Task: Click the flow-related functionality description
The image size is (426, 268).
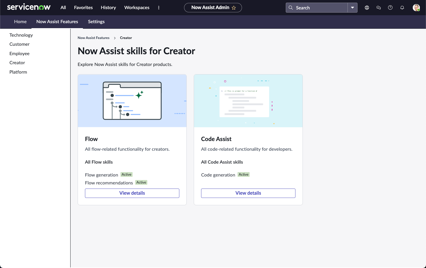Action: coord(127,149)
